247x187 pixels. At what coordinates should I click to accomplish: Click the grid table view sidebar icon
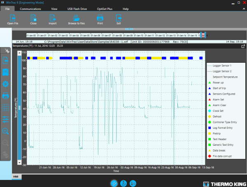(x=6, y=108)
